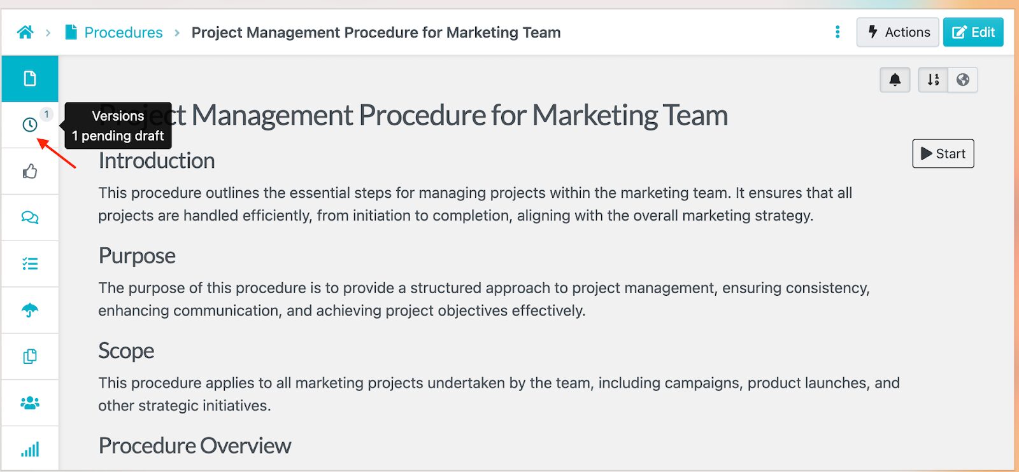Open the Actions menu

(x=897, y=32)
